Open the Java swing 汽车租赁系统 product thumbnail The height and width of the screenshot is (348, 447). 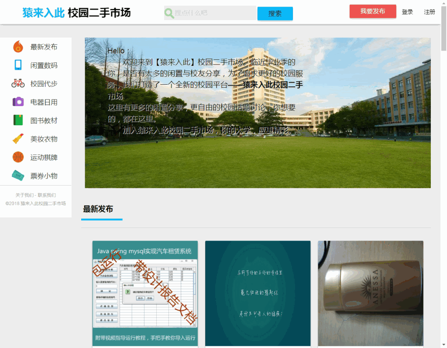(144, 293)
